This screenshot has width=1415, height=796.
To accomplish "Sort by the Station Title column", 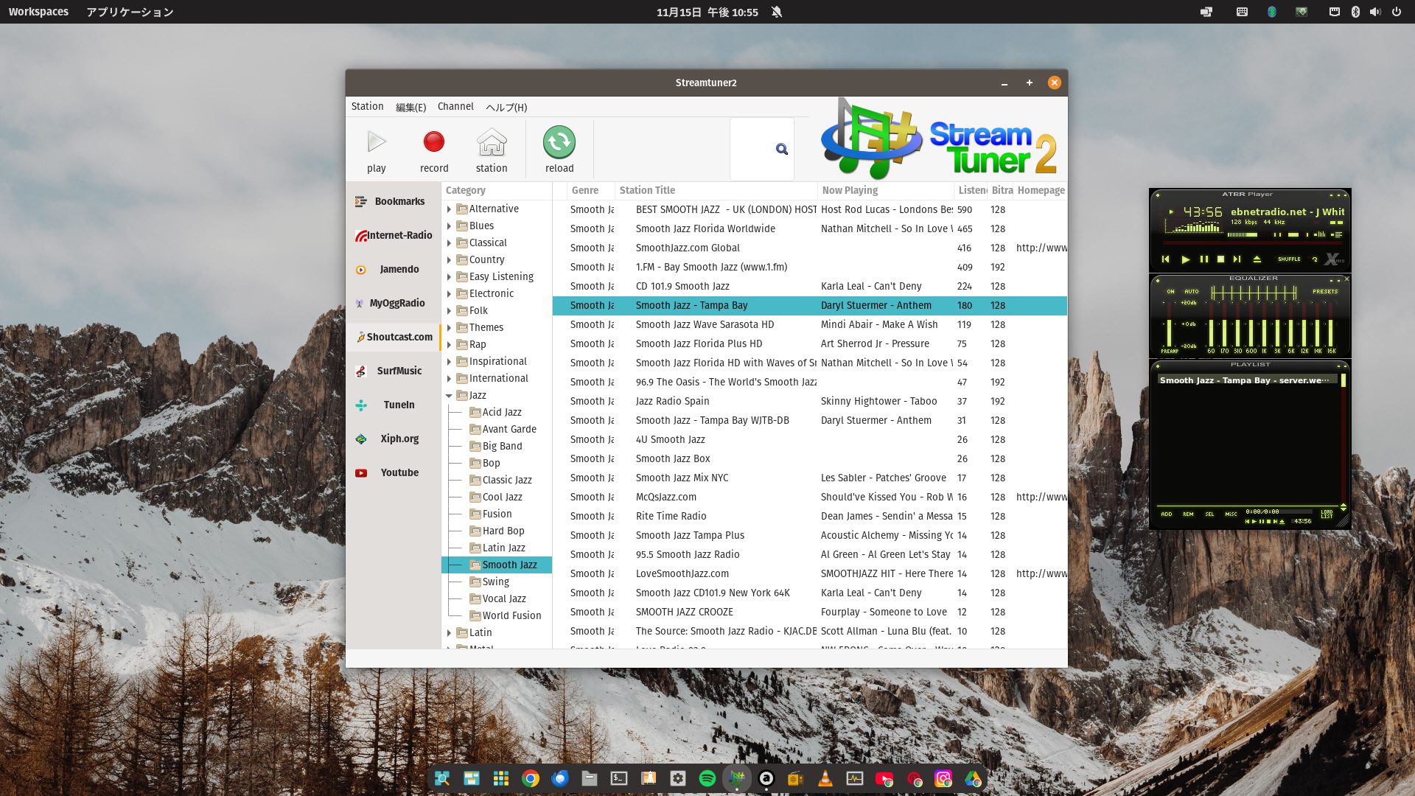I will [716, 190].
